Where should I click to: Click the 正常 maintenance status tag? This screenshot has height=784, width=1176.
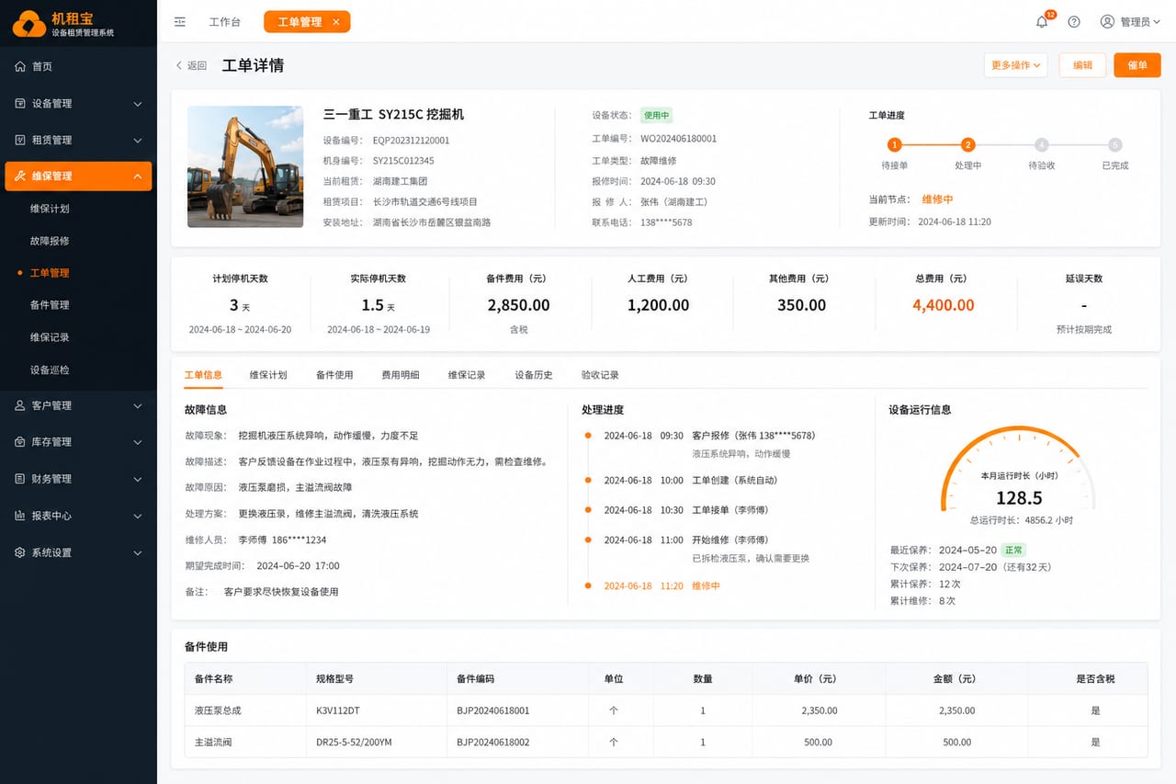(x=1013, y=550)
